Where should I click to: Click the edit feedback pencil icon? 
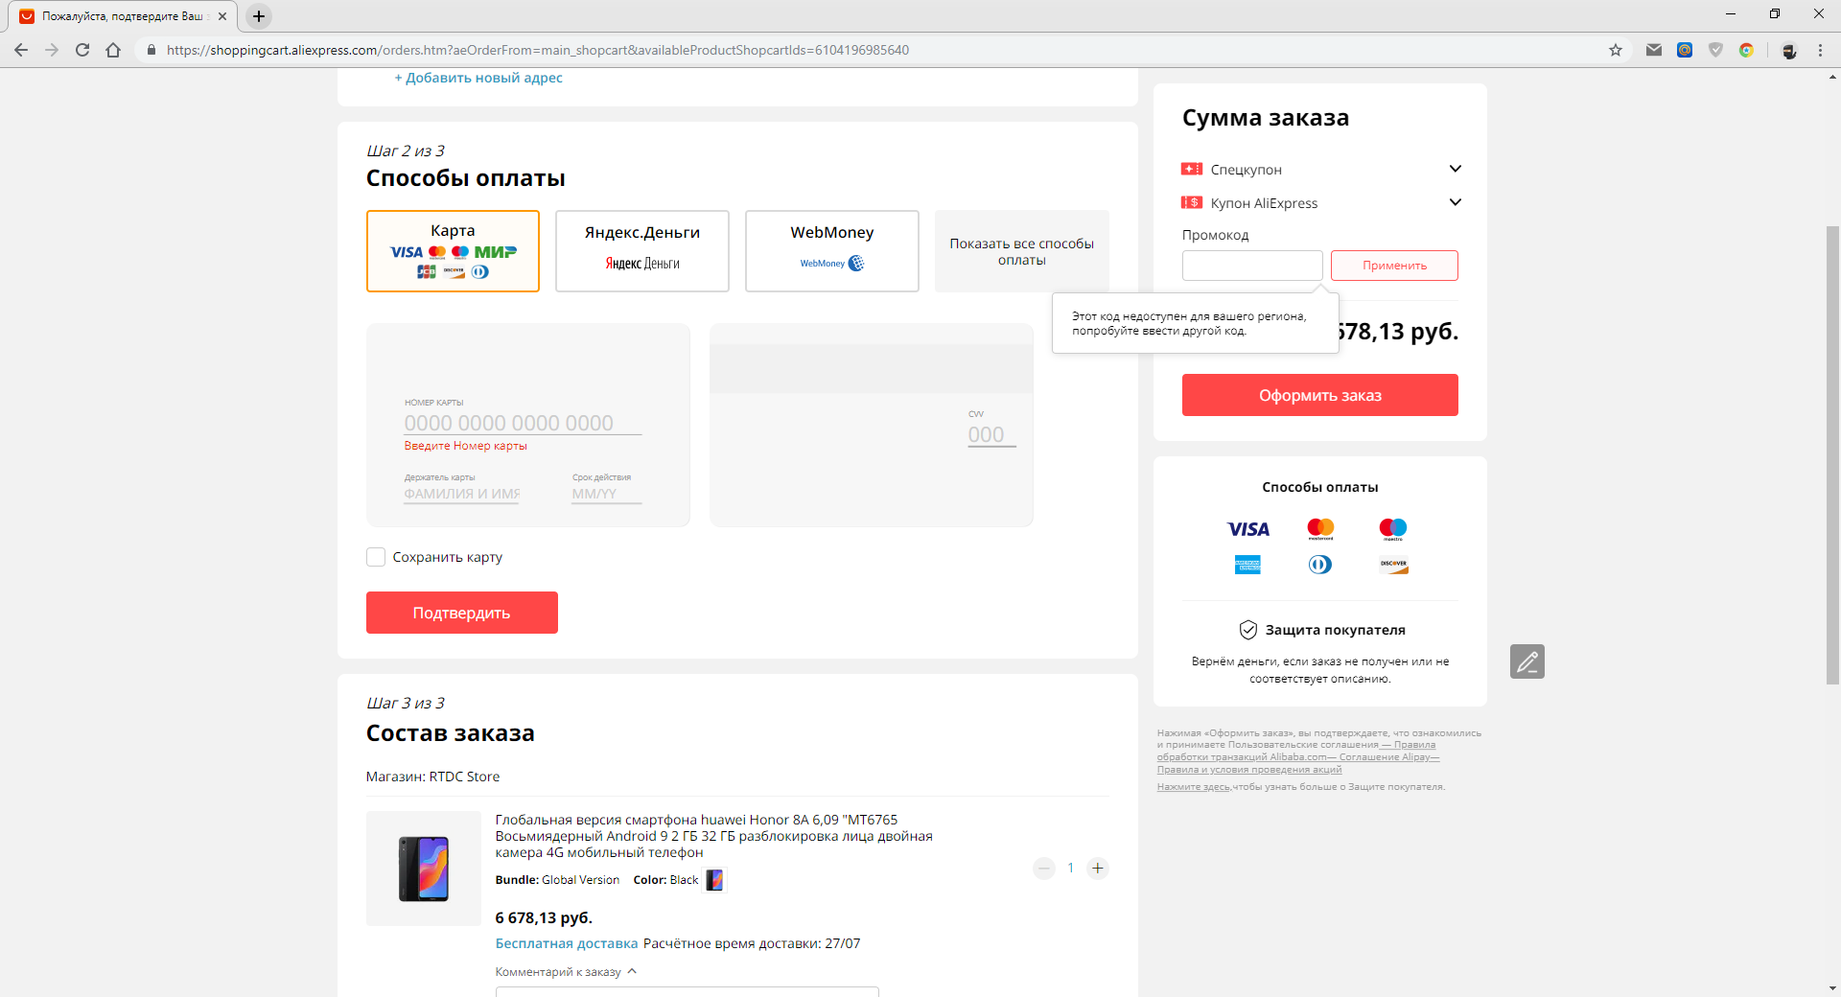pos(1527,661)
